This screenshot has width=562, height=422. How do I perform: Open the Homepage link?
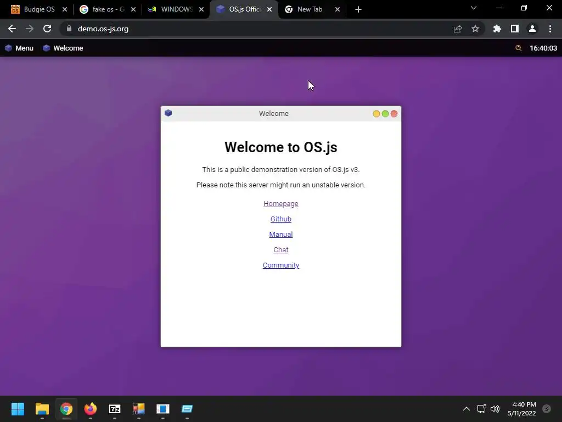280,203
